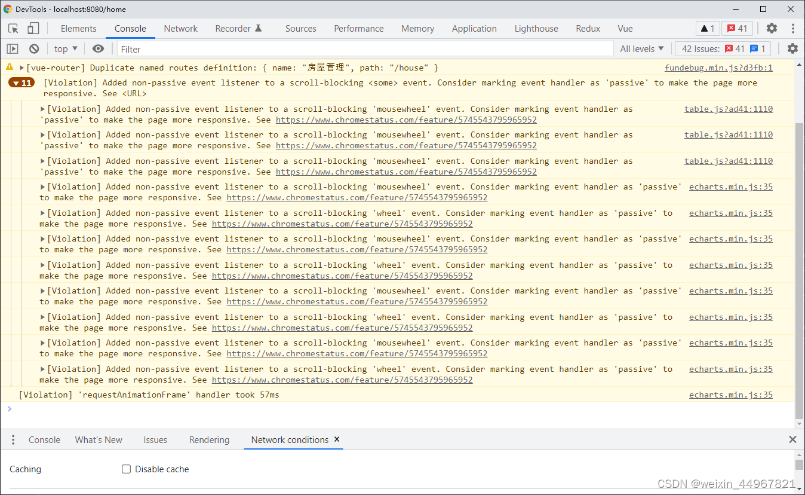Toggle the device toolbar
The width and height of the screenshot is (805, 495).
click(33, 28)
